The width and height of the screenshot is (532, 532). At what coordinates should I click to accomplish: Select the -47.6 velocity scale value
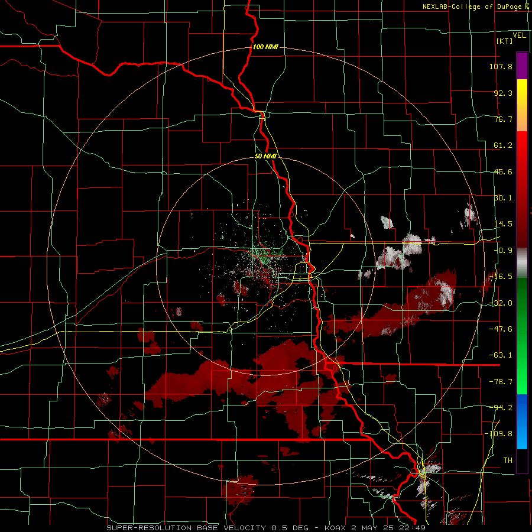(x=501, y=329)
